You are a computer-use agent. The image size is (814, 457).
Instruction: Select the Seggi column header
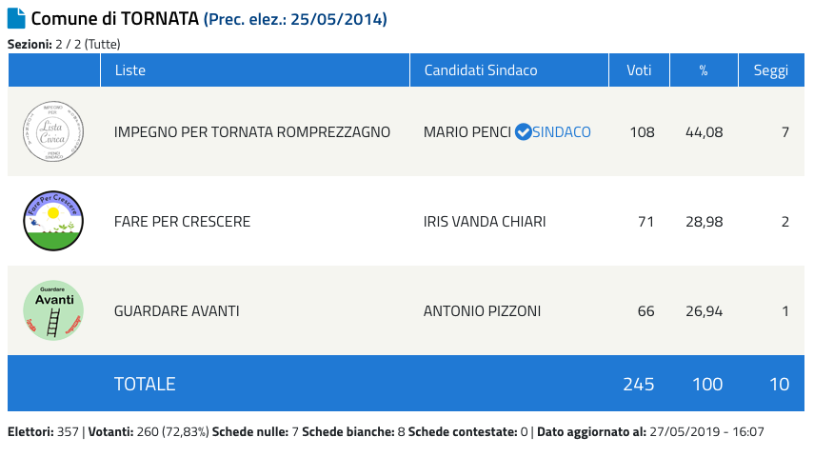(x=771, y=70)
